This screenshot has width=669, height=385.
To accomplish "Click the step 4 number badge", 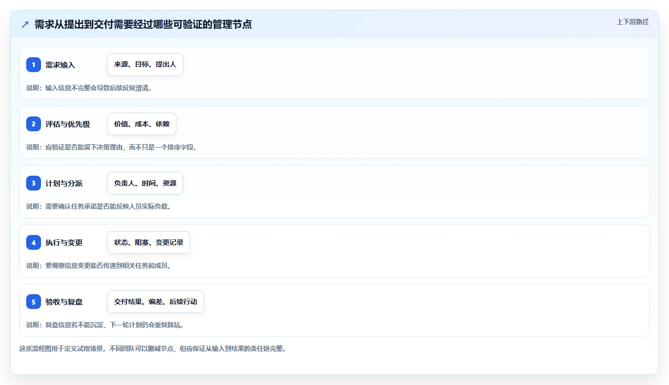I will (x=34, y=242).
